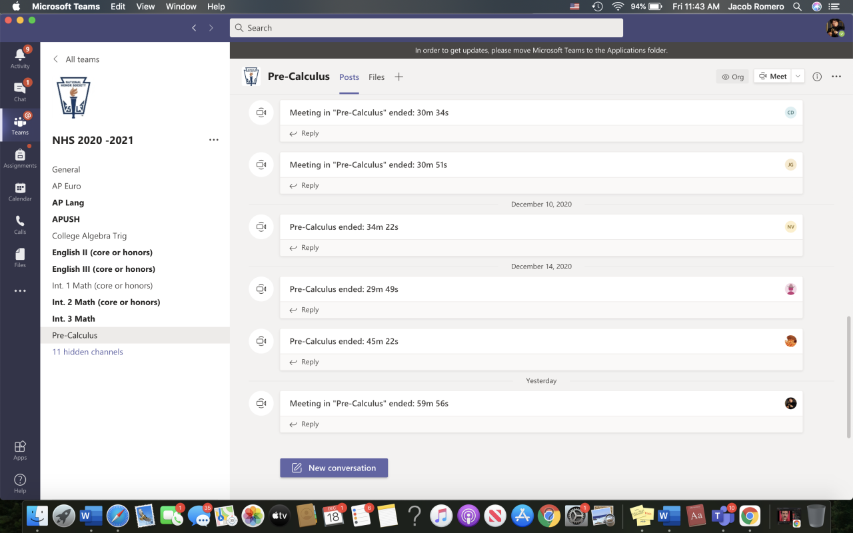Open the View menu
The image size is (853, 533).
(145, 7)
